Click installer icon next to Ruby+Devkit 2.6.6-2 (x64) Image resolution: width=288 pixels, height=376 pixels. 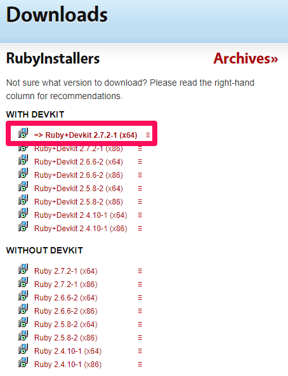point(23,159)
